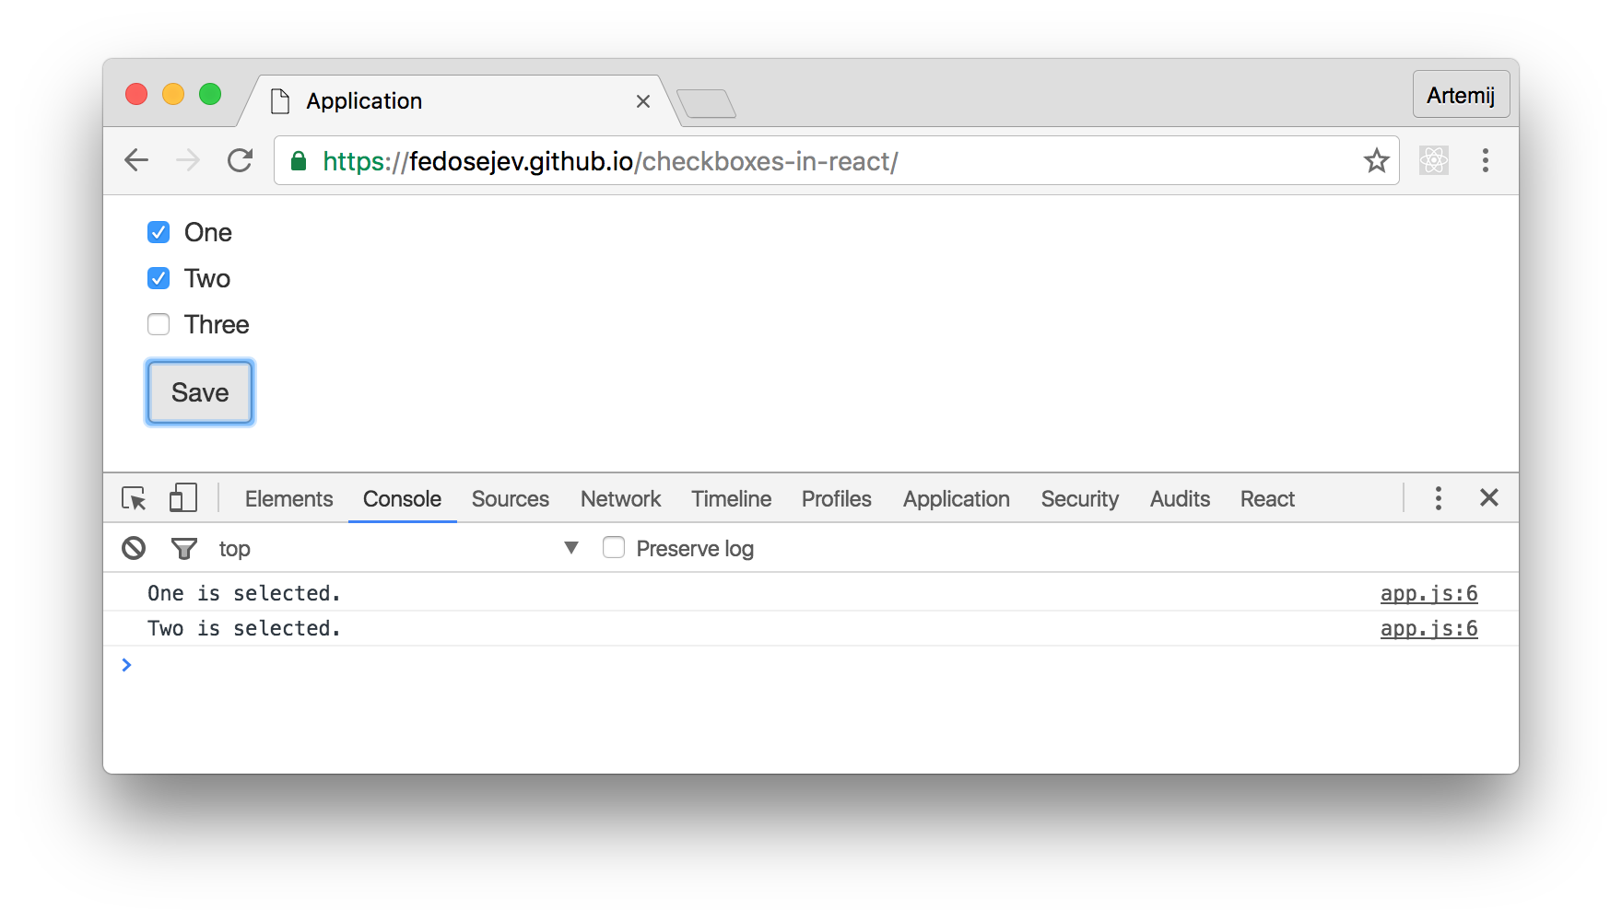Image resolution: width=1622 pixels, height=921 pixels.
Task: Select the inspect element cursor icon
Action: (x=134, y=497)
